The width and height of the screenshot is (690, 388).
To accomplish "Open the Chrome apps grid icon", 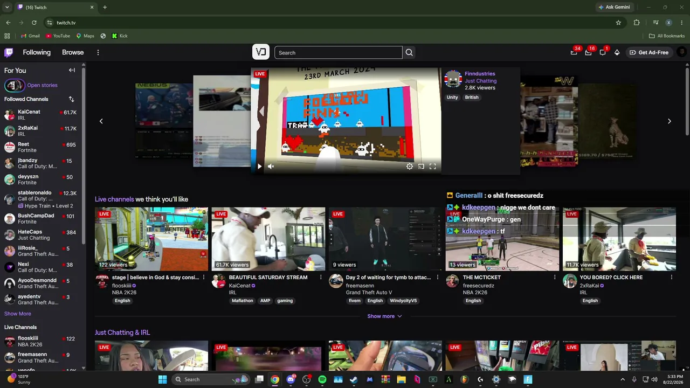I will pyautogui.click(x=7, y=36).
